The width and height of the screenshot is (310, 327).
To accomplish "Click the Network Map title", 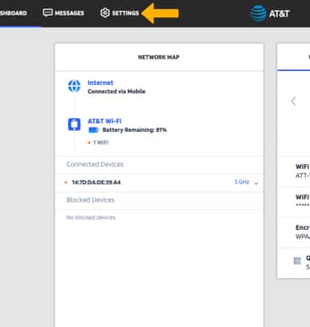I will tap(159, 57).
